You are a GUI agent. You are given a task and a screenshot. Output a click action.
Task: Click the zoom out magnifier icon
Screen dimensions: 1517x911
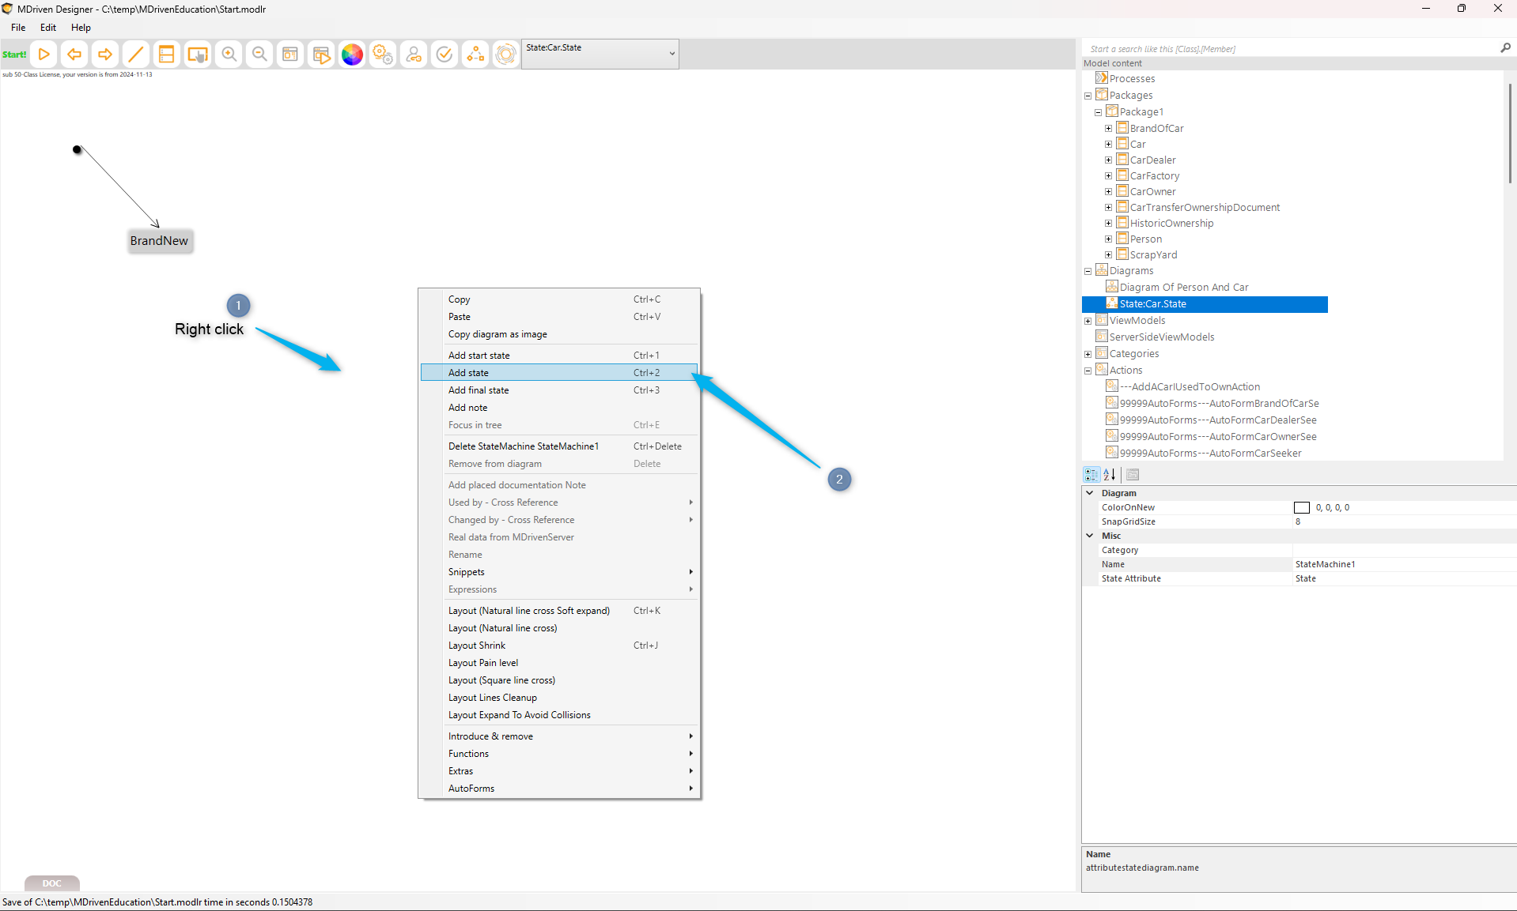pyautogui.click(x=259, y=55)
